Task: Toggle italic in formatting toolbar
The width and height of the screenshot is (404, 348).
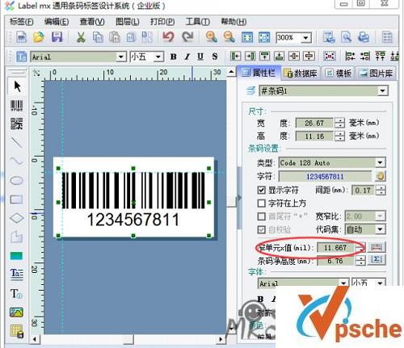Action: point(187,57)
